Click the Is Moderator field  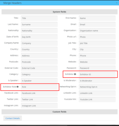[x=97, y=81]
